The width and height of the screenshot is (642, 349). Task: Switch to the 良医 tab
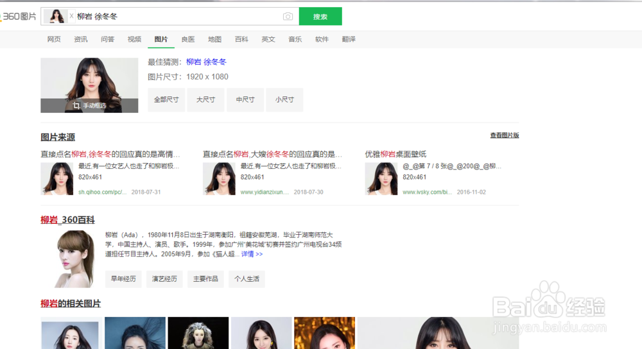click(x=188, y=39)
